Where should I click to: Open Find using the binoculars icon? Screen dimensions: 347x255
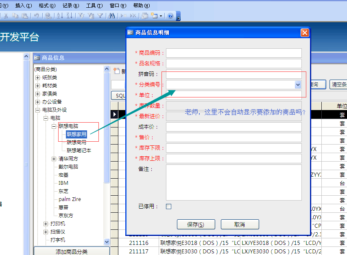click(x=111, y=15)
